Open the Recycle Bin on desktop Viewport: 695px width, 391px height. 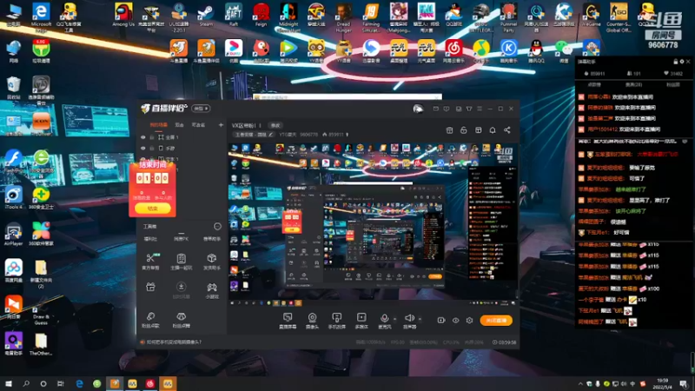pyautogui.click(x=13, y=88)
